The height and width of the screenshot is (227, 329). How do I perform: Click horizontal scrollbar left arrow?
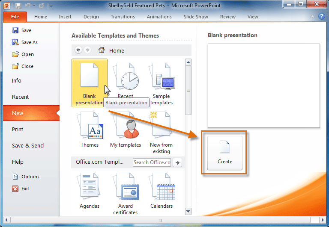pyautogui.click(x=6, y=220)
